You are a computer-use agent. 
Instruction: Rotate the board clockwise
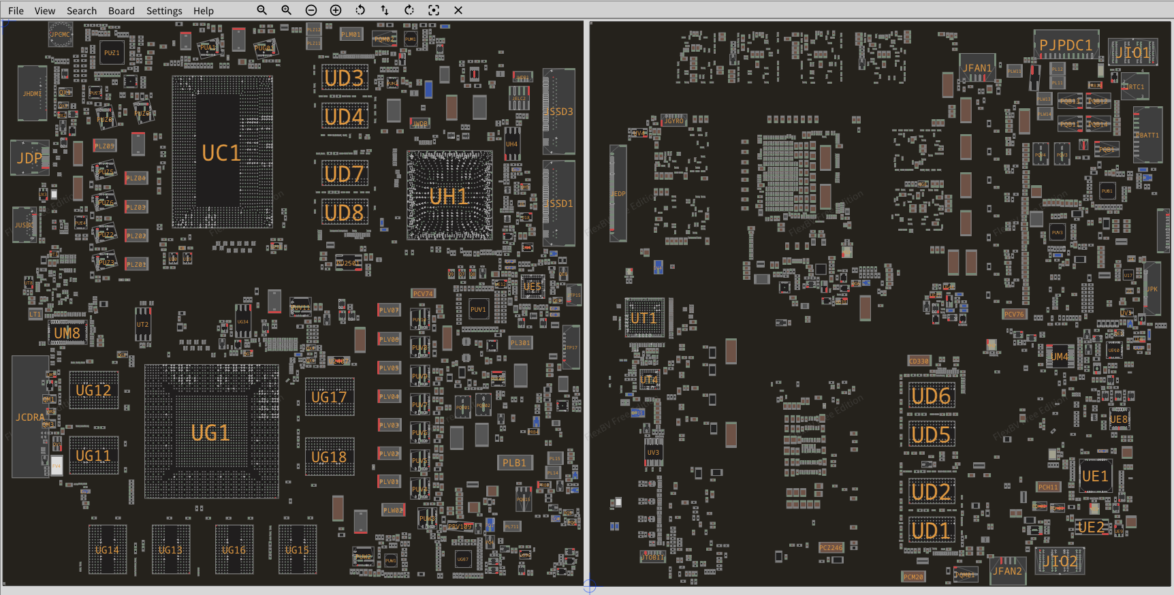tap(409, 10)
